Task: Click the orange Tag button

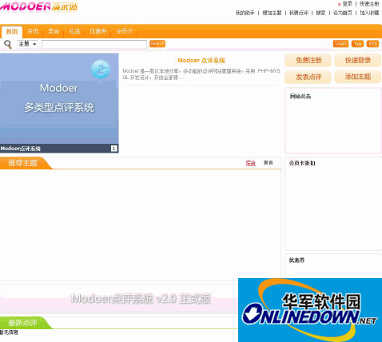Action: [357, 44]
